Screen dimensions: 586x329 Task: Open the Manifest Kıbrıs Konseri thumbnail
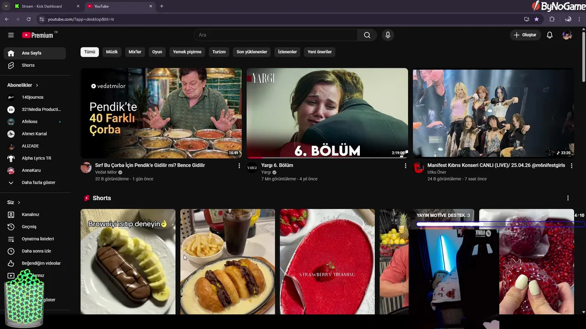pyautogui.click(x=493, y=113)
